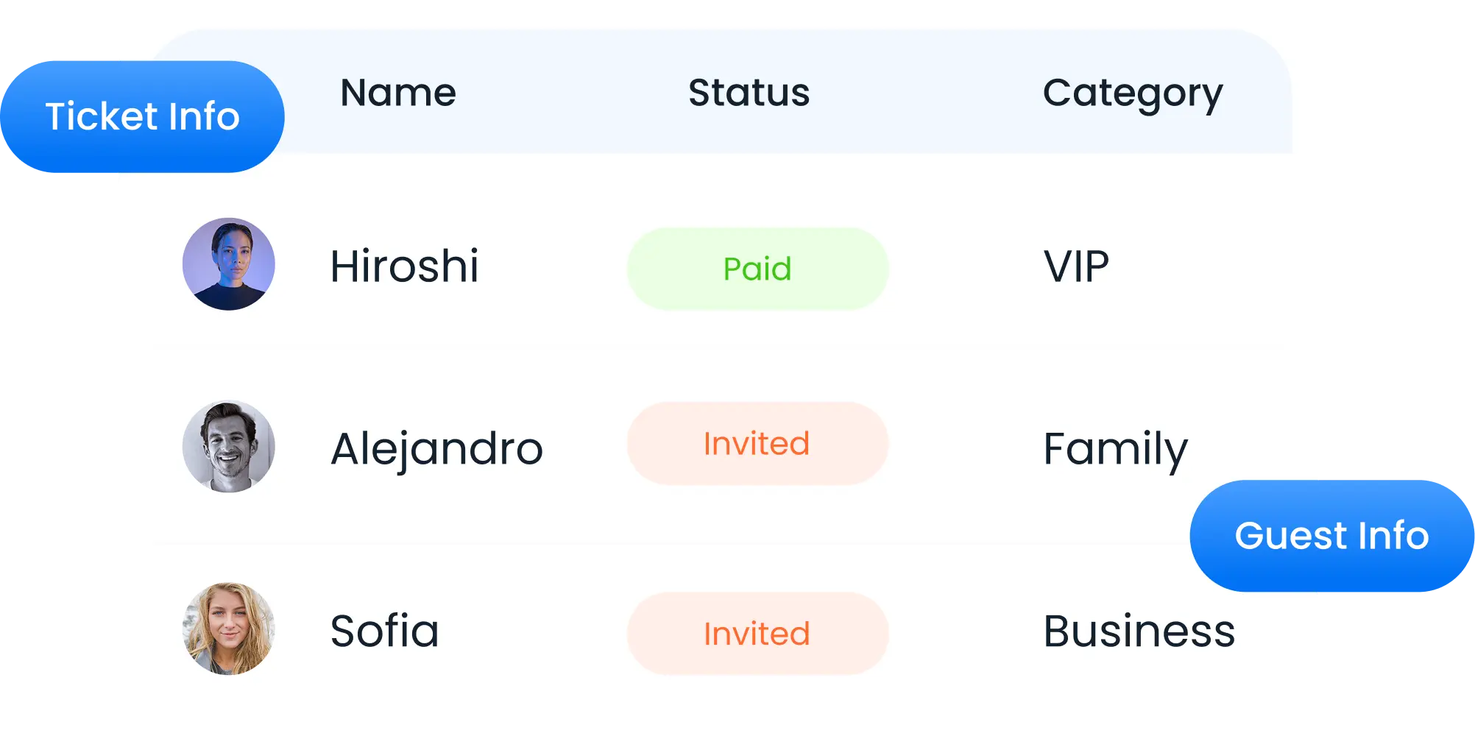This screenshot has width=1475, height=736.
Task: Click Sofia's Invited status badge
Action: click(757, 634)
